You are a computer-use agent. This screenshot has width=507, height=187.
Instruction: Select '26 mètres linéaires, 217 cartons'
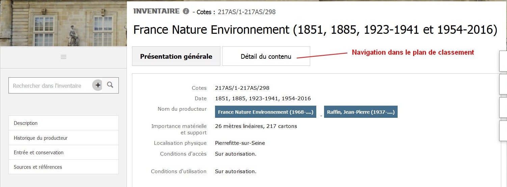click(x=256, y=126)
